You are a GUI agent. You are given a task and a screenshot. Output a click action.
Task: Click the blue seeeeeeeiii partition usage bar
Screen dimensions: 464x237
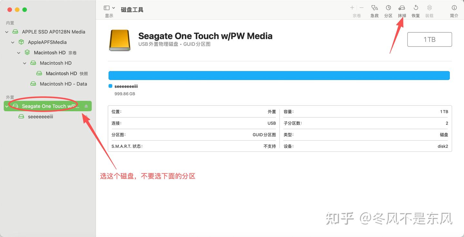point(279,76)
